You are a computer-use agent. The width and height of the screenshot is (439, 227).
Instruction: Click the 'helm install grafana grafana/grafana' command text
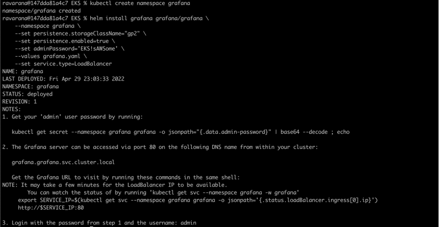coord(146,18)
